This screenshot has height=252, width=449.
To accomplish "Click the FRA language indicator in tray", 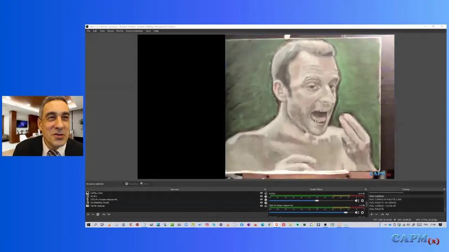I will [x=425, y=225].
